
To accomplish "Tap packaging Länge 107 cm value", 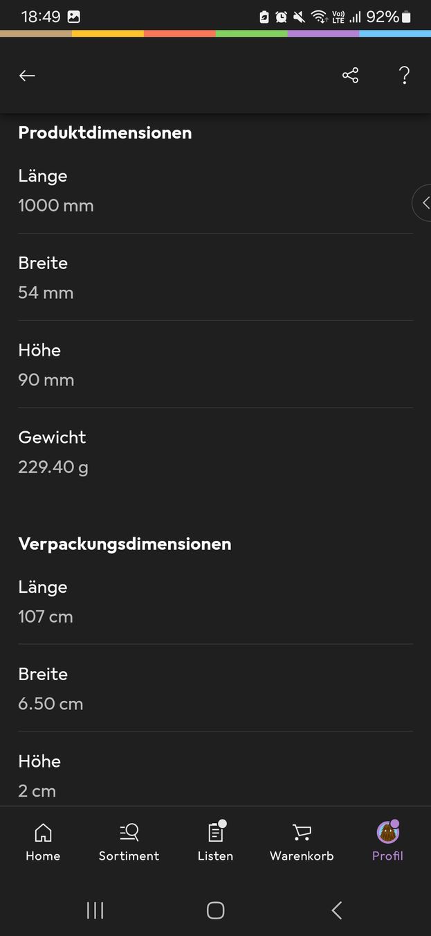I will 46,616.
